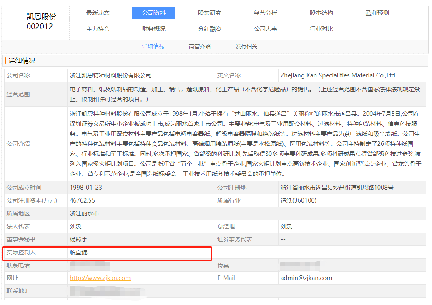Switch to 公司大事 tab
Screen dimensions: 432x305
coord(265,29)
